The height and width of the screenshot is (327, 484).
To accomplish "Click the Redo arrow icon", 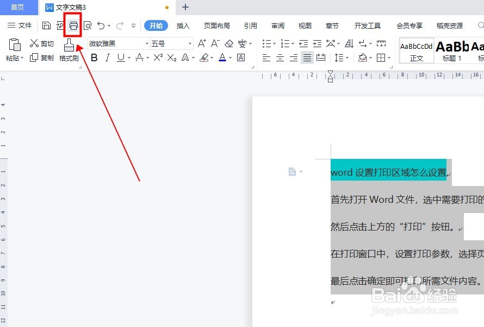I will 120,25.
